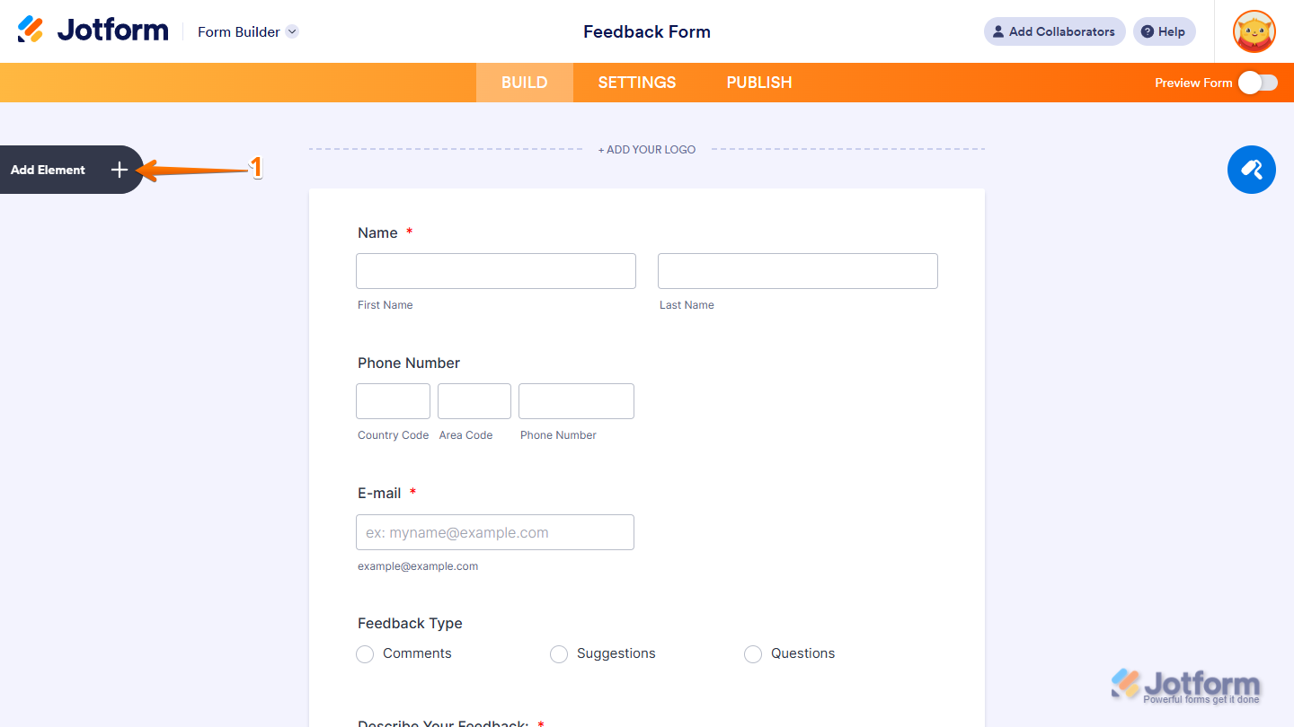Click the E-mail input field
Viewport: 1294px width, 727px height.
pyautogui.click(x=494, y=531)
